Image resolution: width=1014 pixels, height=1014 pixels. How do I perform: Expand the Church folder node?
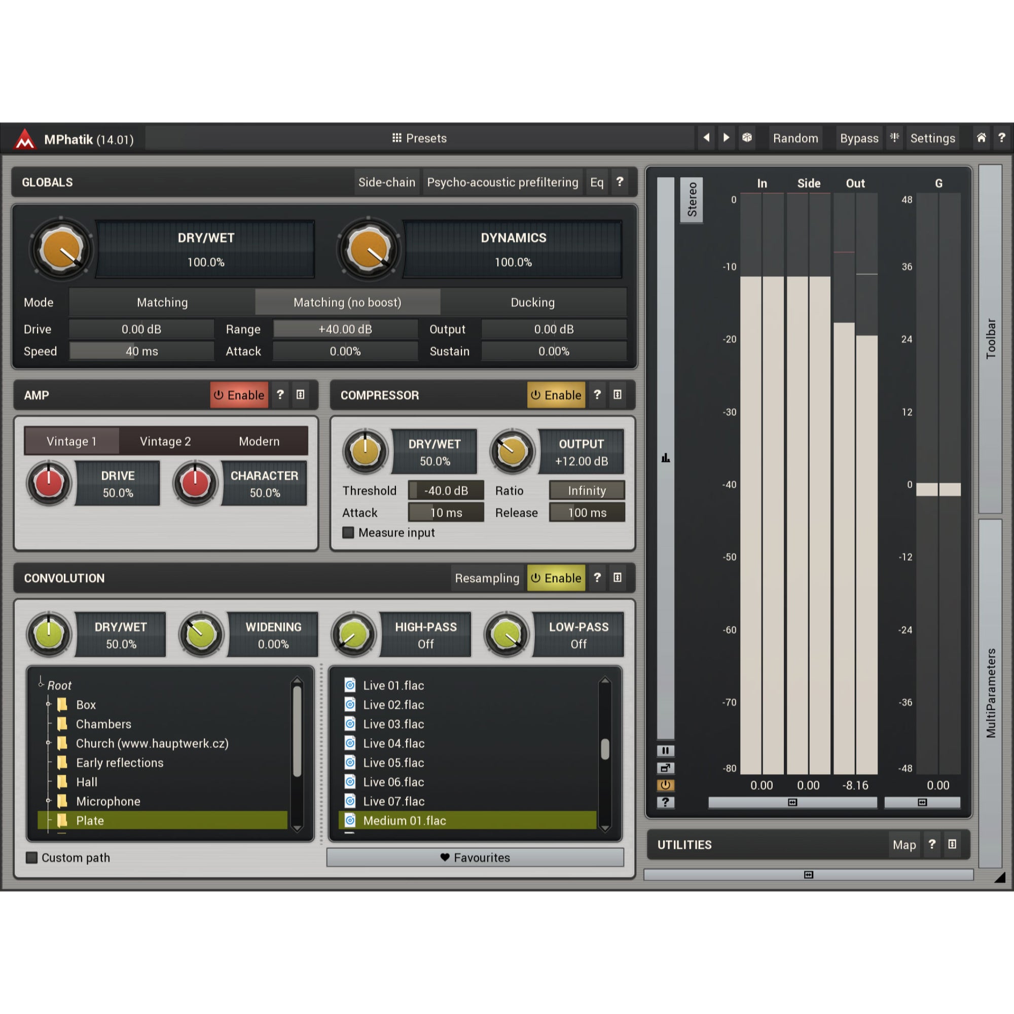coord(48,743)
